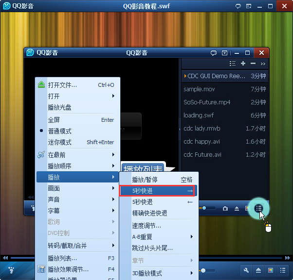The image size is (293, 280).
Task: Click the feedback bubble icon in outer title bar
Action: [x=238, y=6]
